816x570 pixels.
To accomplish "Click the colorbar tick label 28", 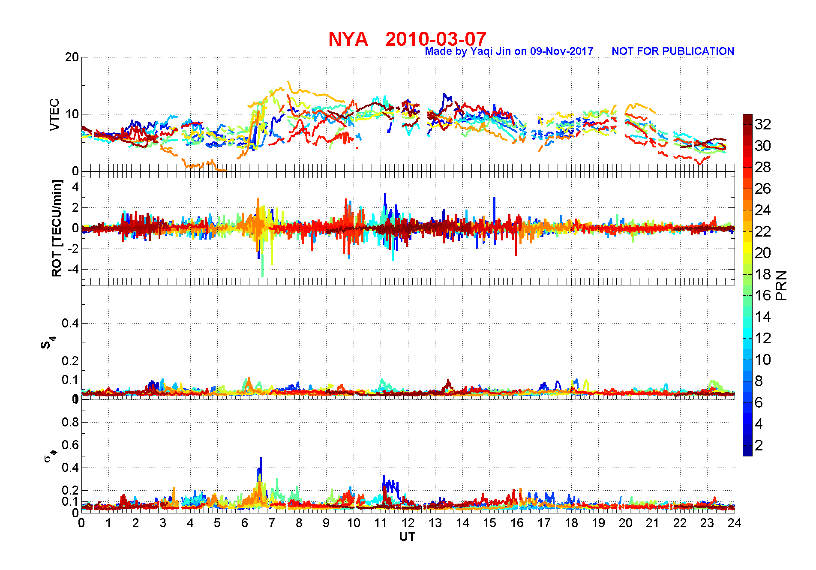I will (x=763, y=167).
